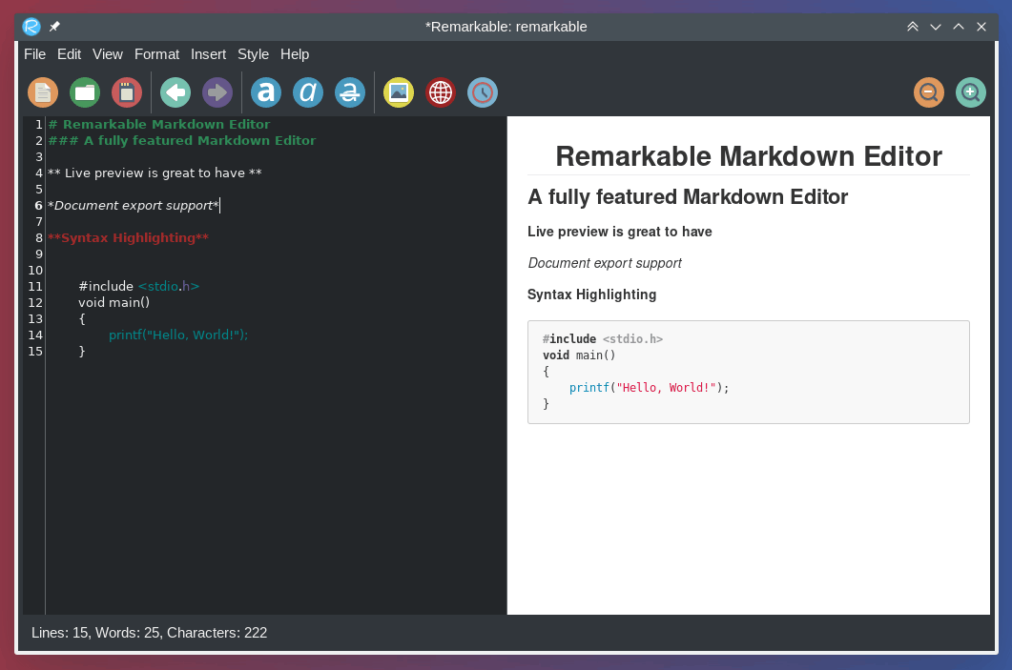Place cursor on the red Syntax Highlighting line
Image resolution: width=1012 pixels, height=670 pixels.
point(129,238)
